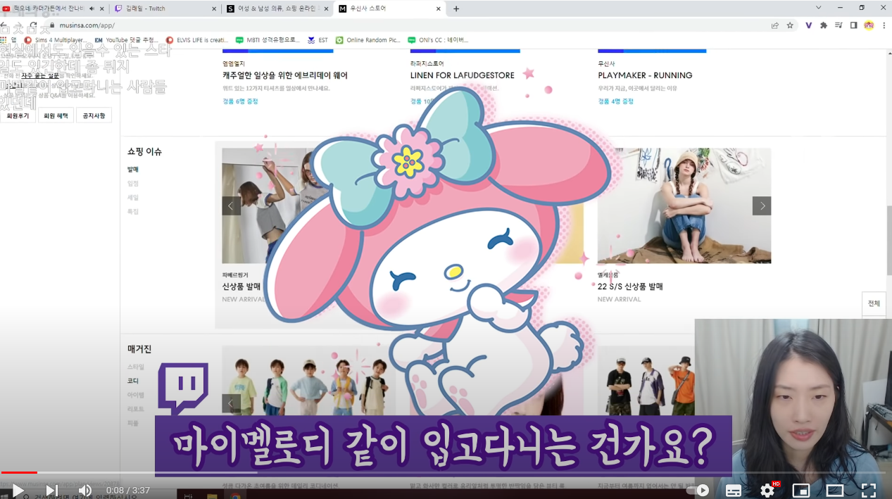Mute the video player volume
The height and width of the screenshot is (499, 892).
click(85, 490)
